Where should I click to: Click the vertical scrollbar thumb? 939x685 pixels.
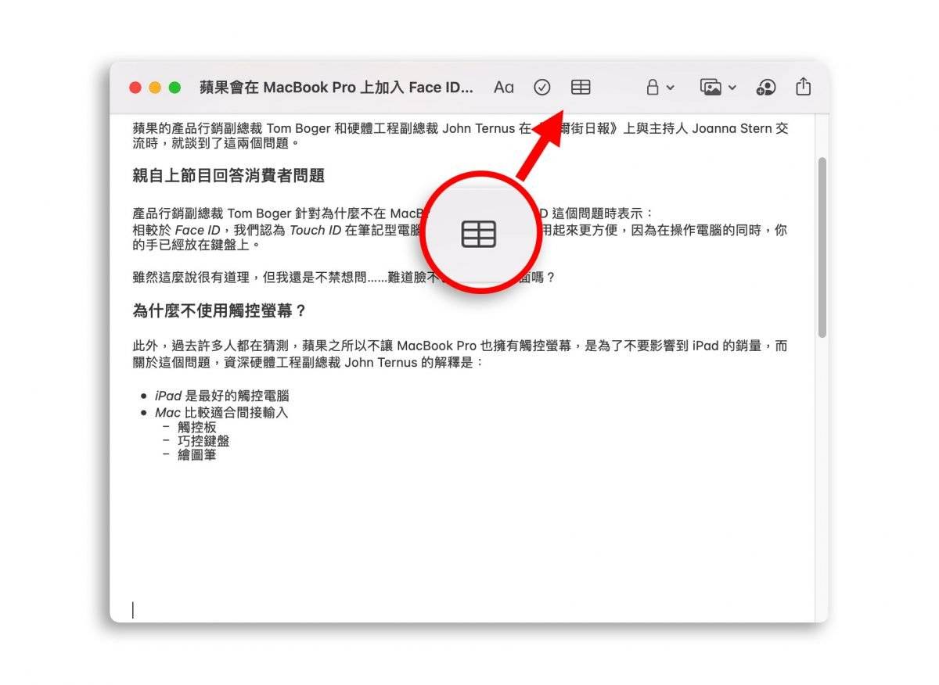pos(822,247)
